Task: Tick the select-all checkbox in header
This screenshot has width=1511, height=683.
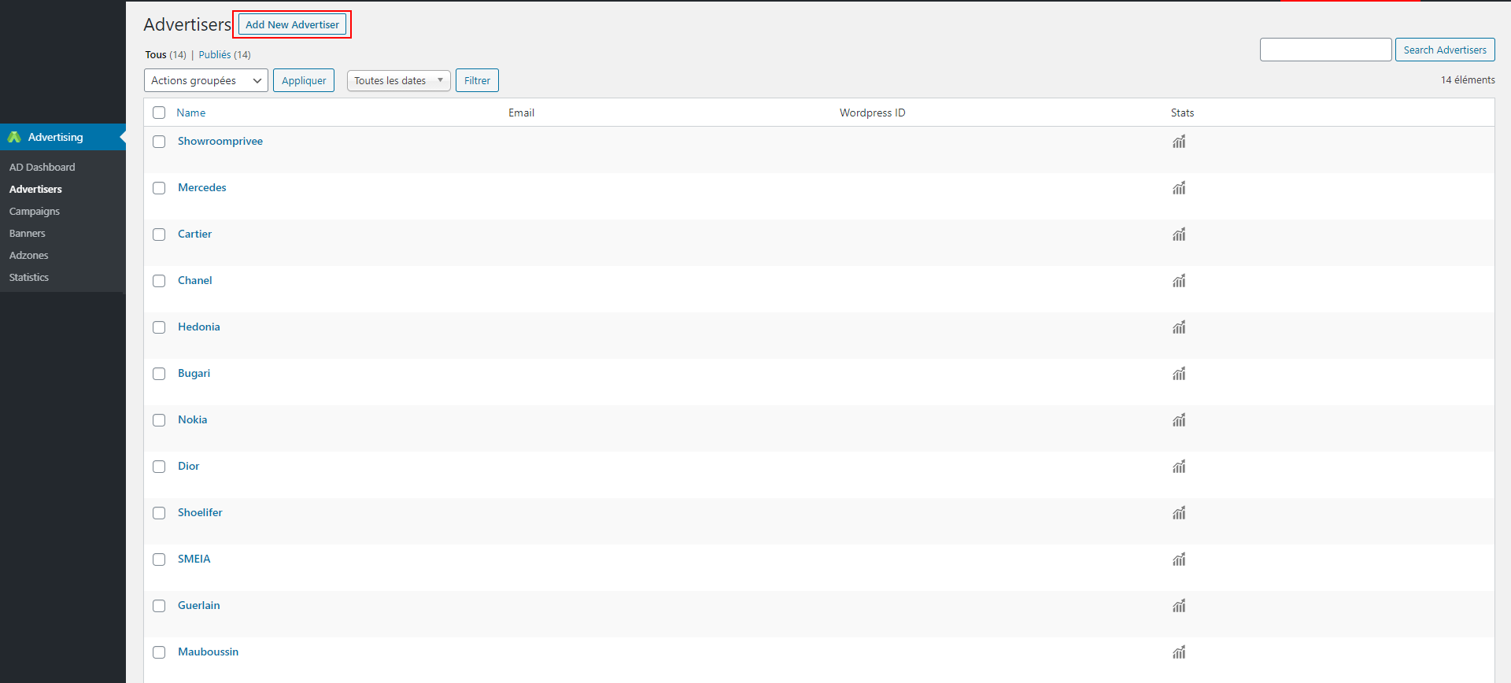Action: coord(159,113)
